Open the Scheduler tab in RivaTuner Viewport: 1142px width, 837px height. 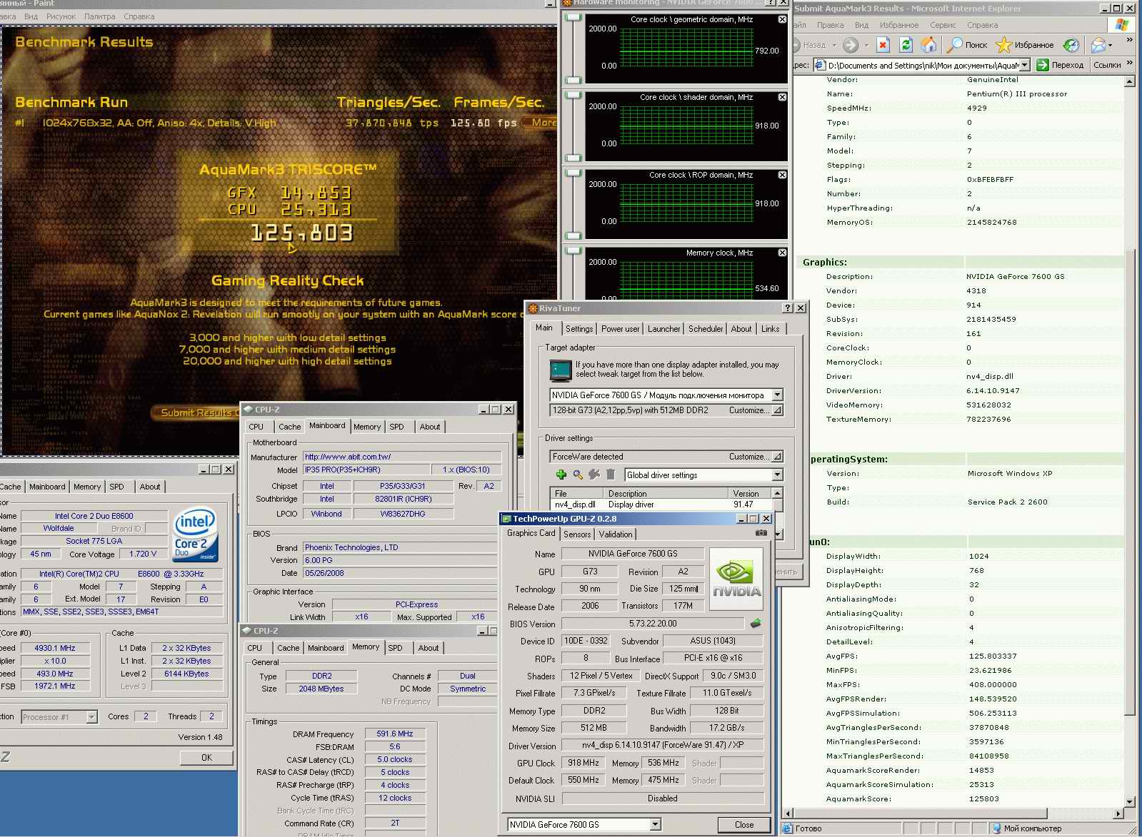[x=706, y=329]
